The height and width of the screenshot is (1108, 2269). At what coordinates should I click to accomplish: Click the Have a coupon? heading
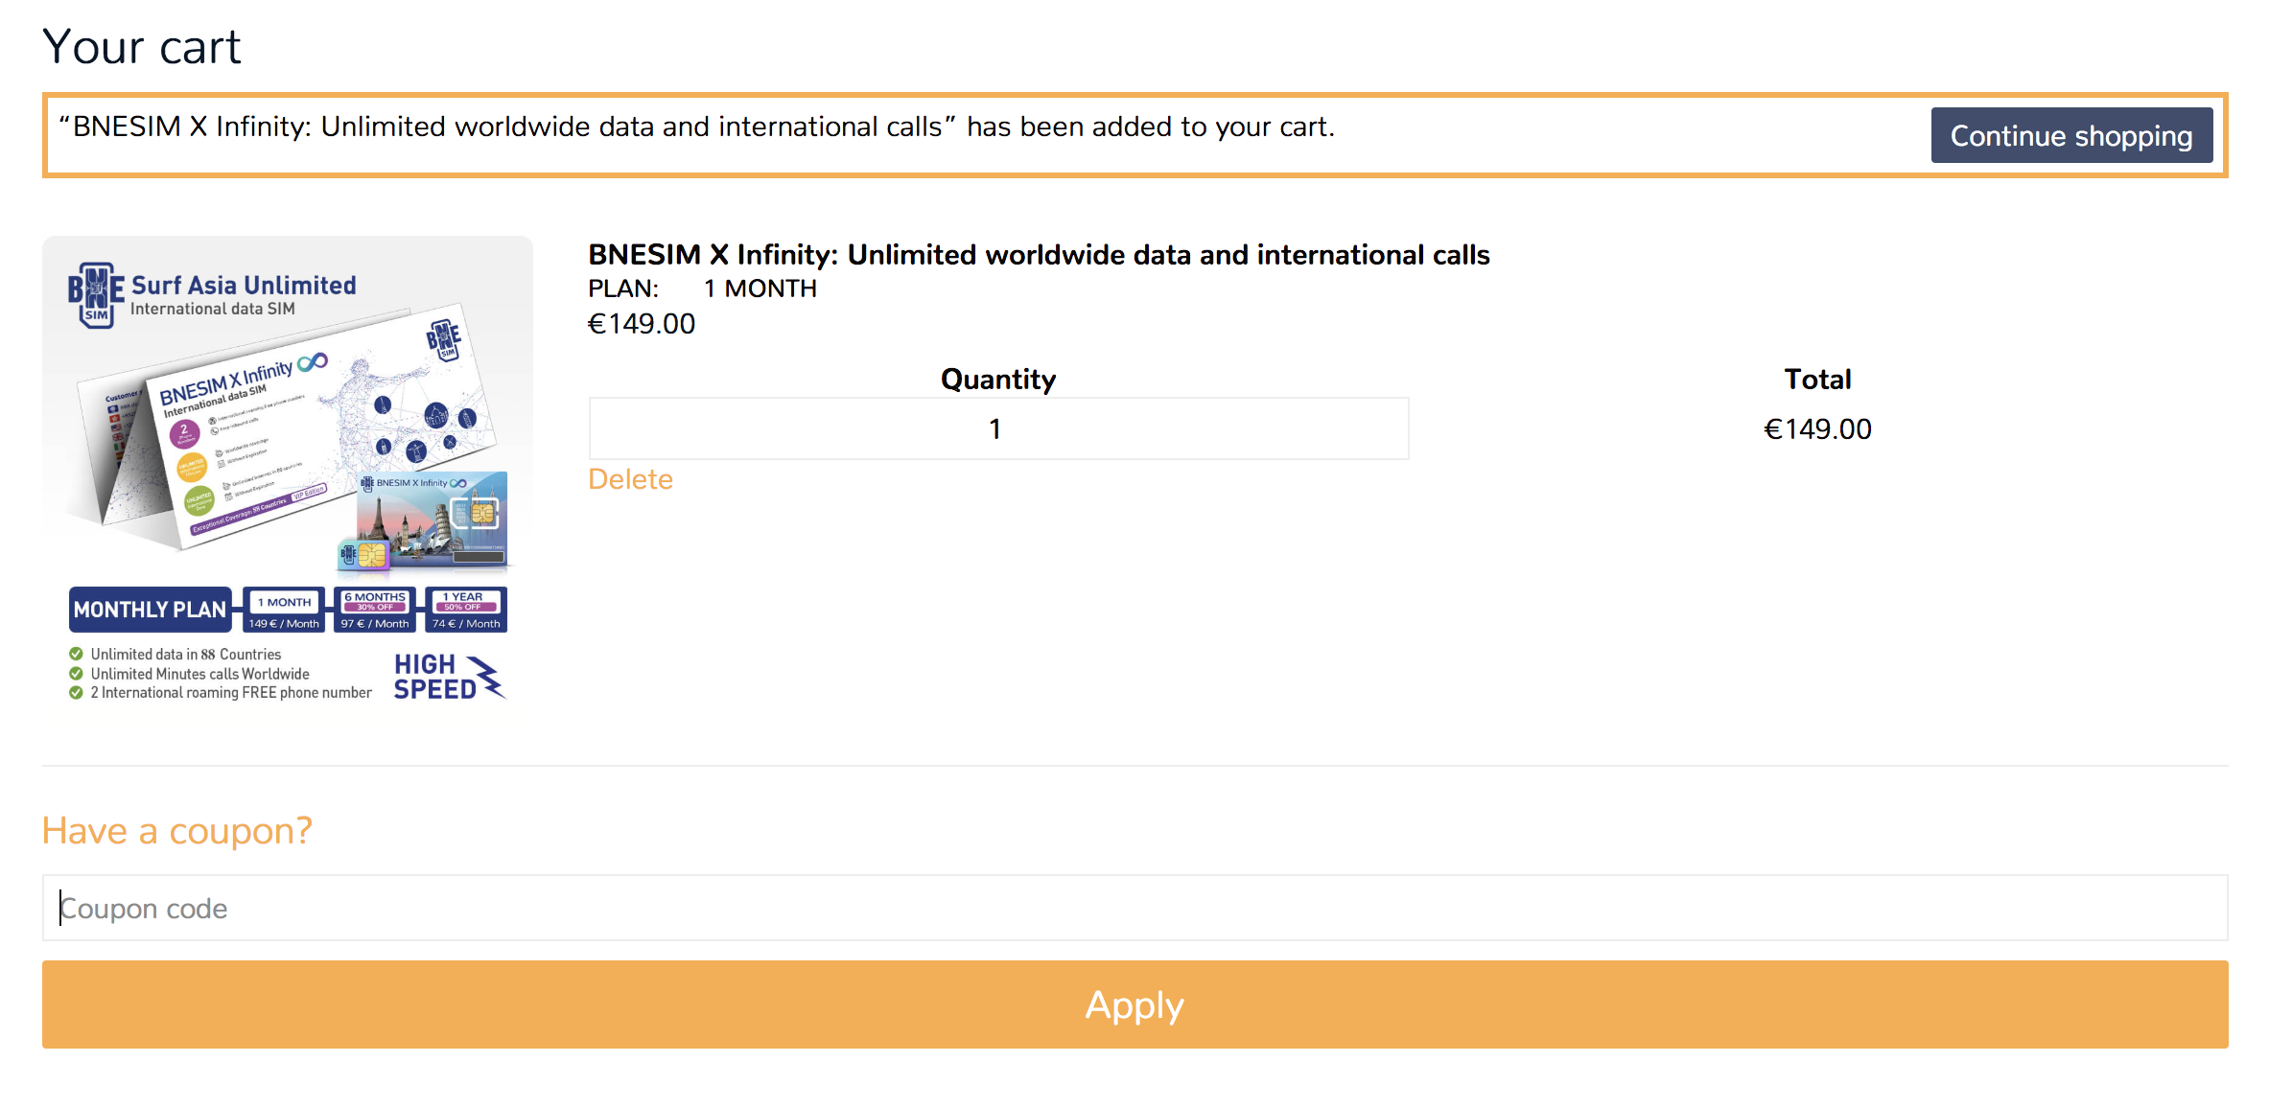[x=177, y=831]
